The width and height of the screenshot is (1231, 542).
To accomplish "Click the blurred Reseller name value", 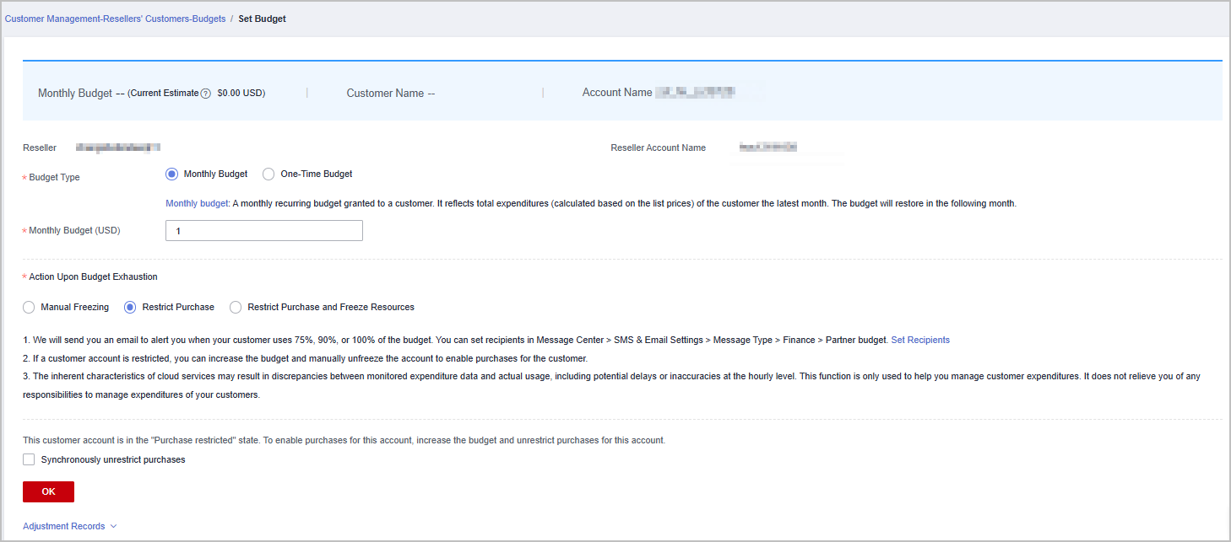I will click(117, 148).
